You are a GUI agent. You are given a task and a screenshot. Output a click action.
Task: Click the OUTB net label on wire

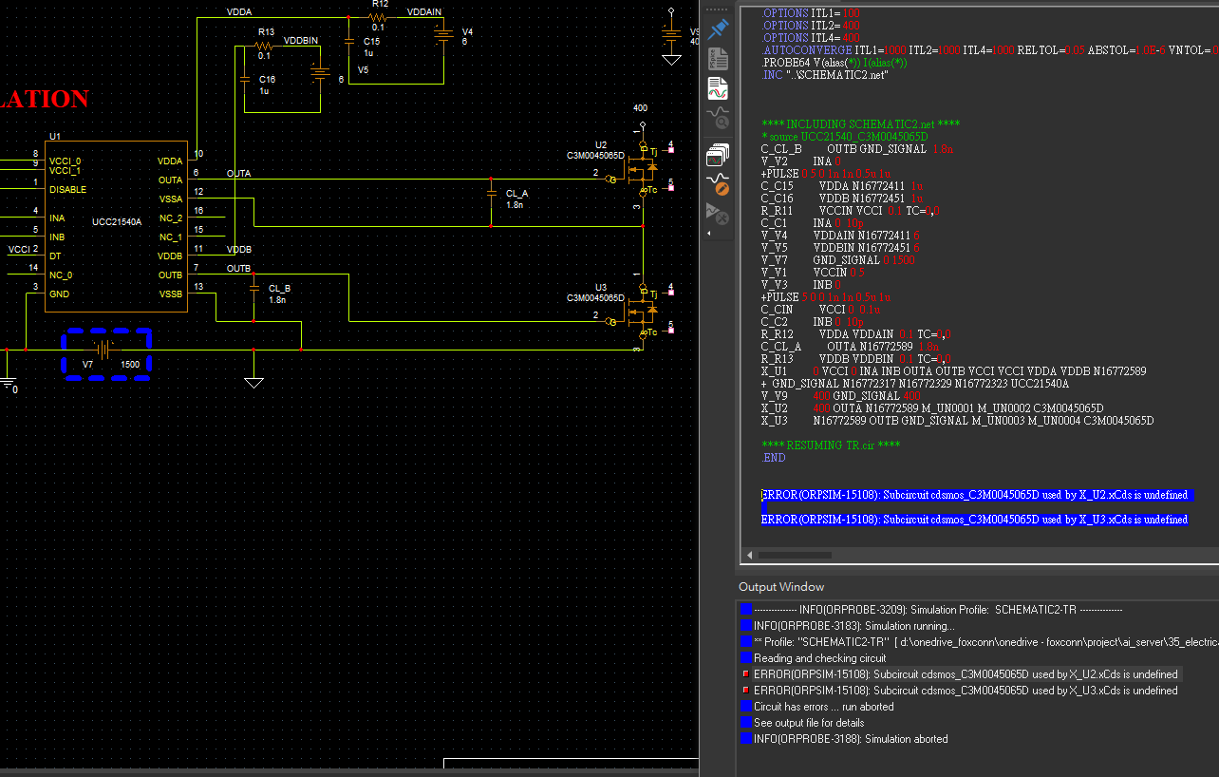coord(238,269)
